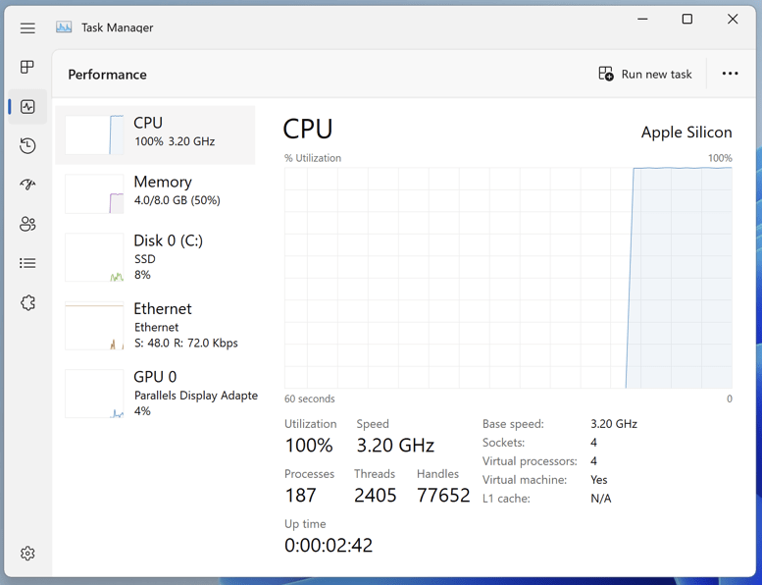Click the GPU 0 mini graph thumbnail
This screenshot has height=585, width=762.
tap(94, 394)
